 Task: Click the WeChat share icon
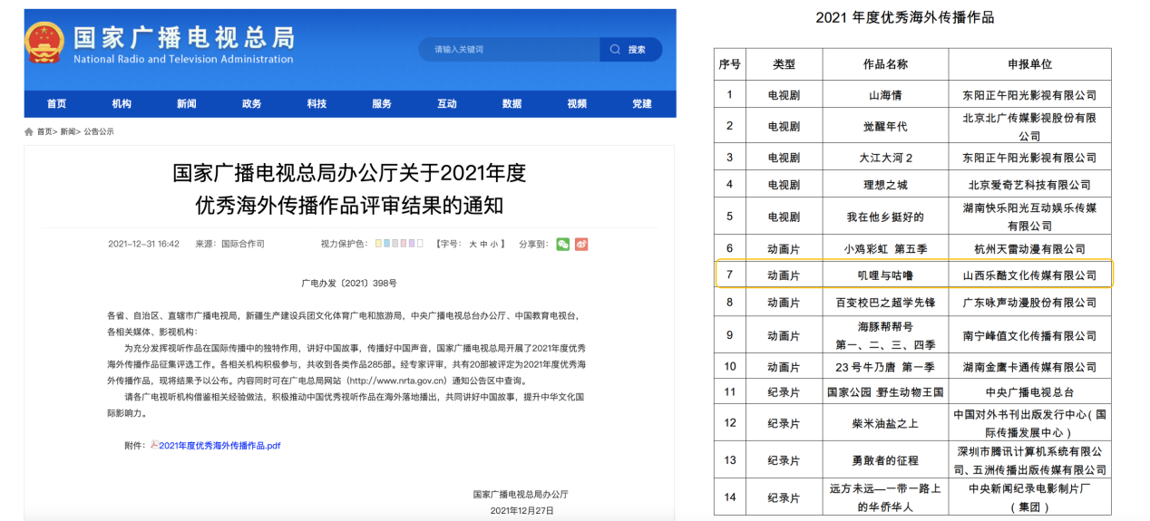[562, 244]
